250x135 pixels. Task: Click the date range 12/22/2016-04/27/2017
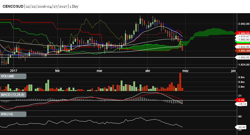coord(46,7)
